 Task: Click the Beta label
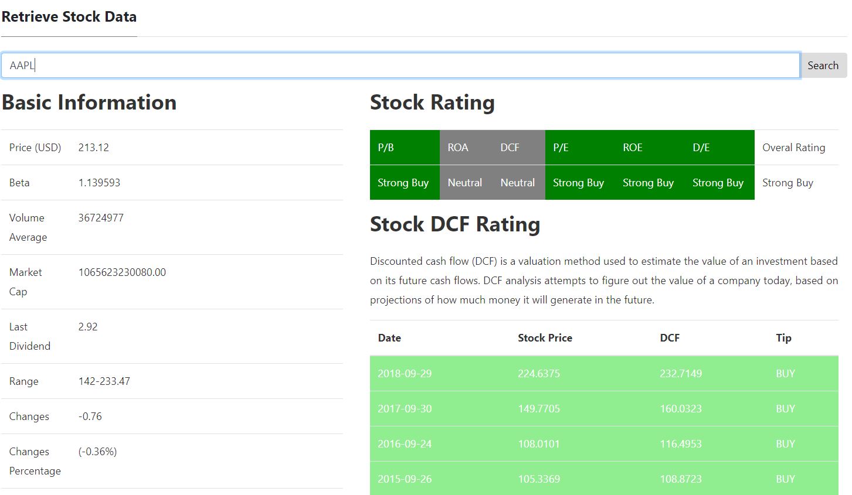point(19,183)
